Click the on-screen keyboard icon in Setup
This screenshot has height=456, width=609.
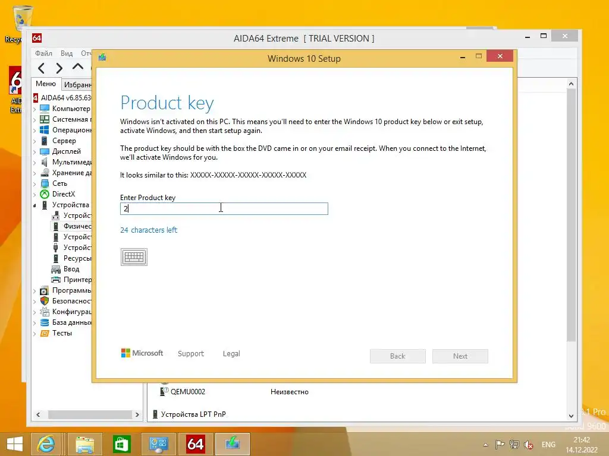(x=134, y=256)
